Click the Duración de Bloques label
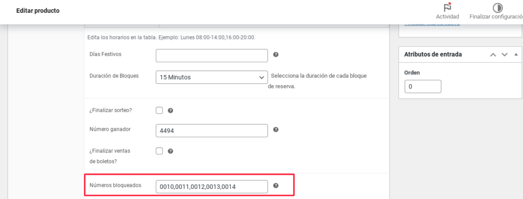 point(114,76)
